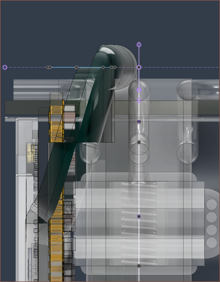This screenshot has width=220, height=282.
Task: Click gray point at bottom of white centerline
Action: pyautogui.click(x=139, y=266)
